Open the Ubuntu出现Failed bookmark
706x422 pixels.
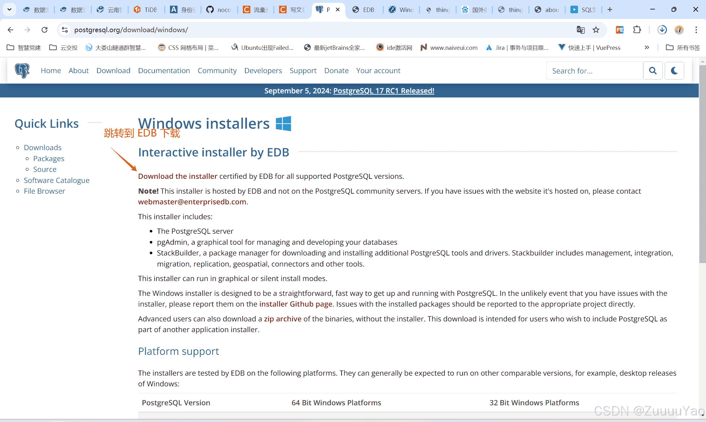coord(262,47)
